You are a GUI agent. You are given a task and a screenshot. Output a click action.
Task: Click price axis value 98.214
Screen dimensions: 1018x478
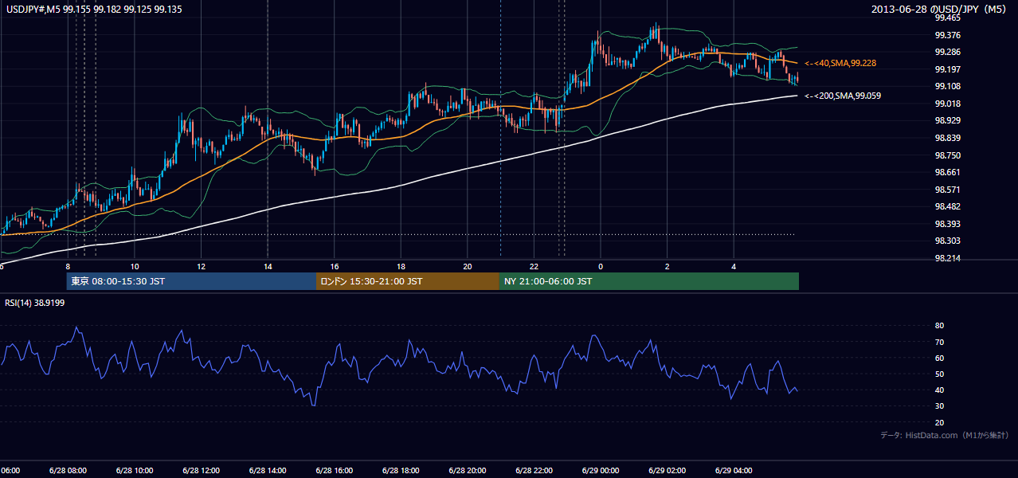947,258
